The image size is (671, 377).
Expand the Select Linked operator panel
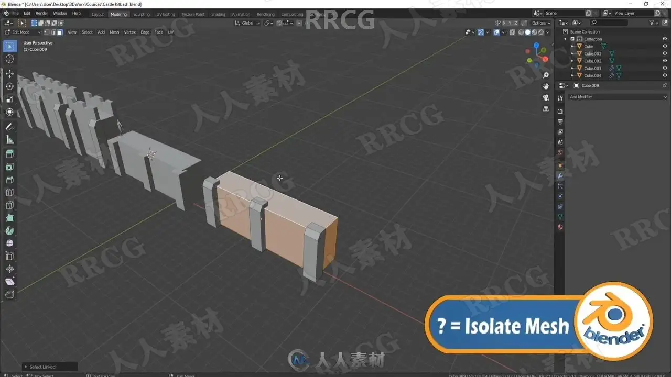50,367
